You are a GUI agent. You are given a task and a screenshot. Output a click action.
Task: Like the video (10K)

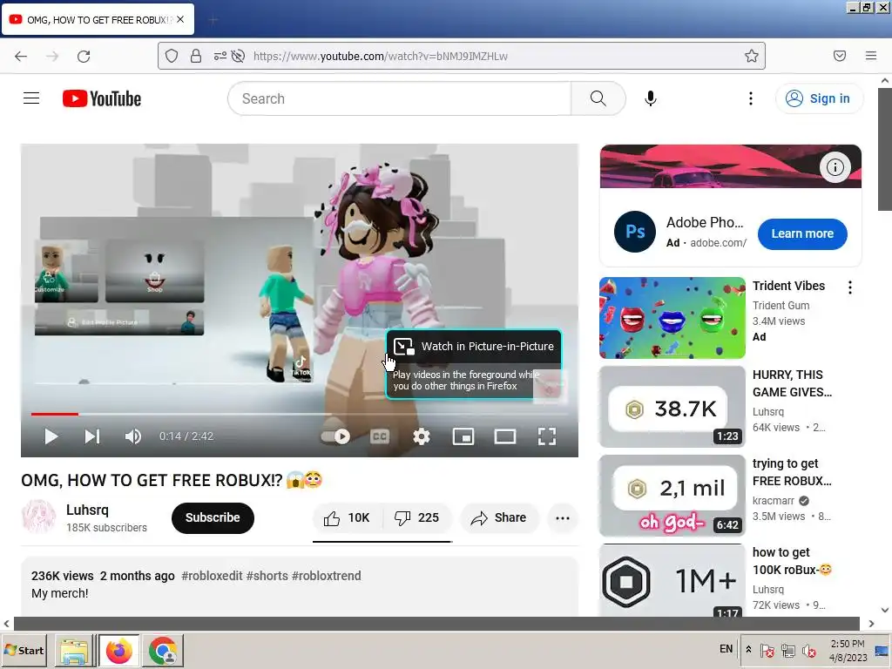click(x=347, y=517)
